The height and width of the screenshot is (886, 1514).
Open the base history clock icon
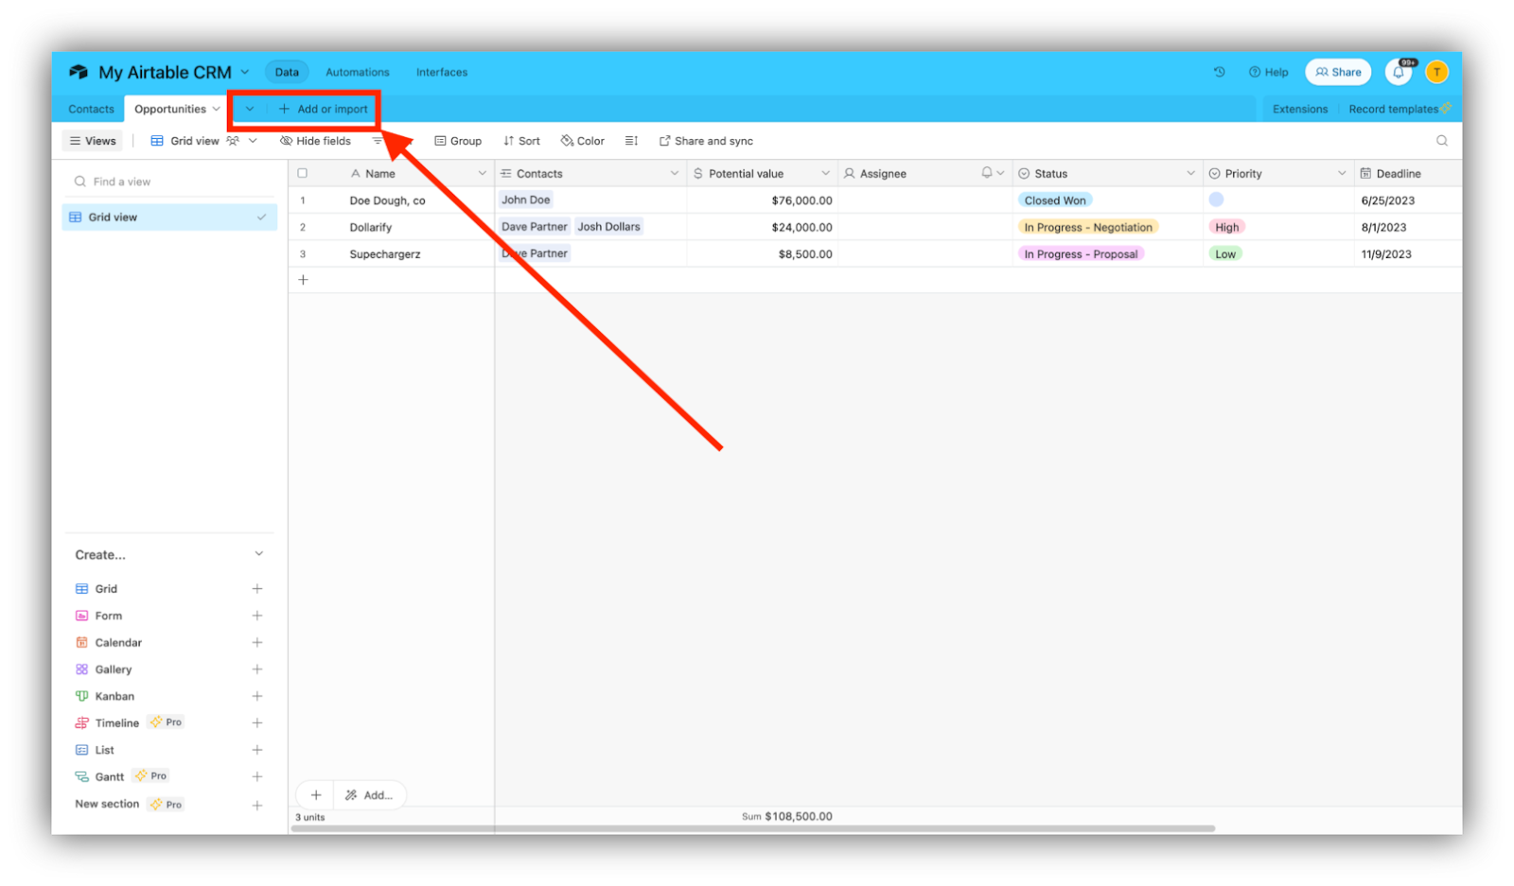click(1219, 72)
